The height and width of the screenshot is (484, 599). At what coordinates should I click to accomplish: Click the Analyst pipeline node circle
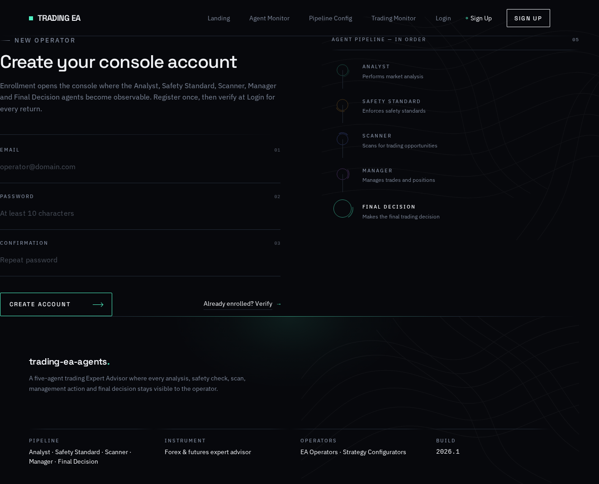point(342,71)
